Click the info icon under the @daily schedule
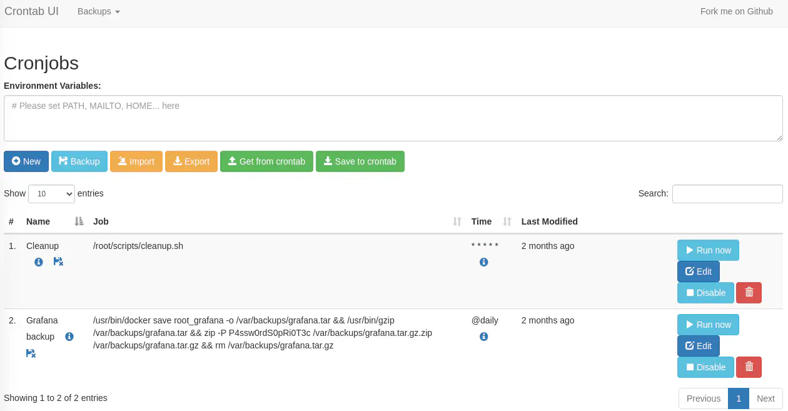788x411 pixels. pyautogui.click(x=483, y=337)
